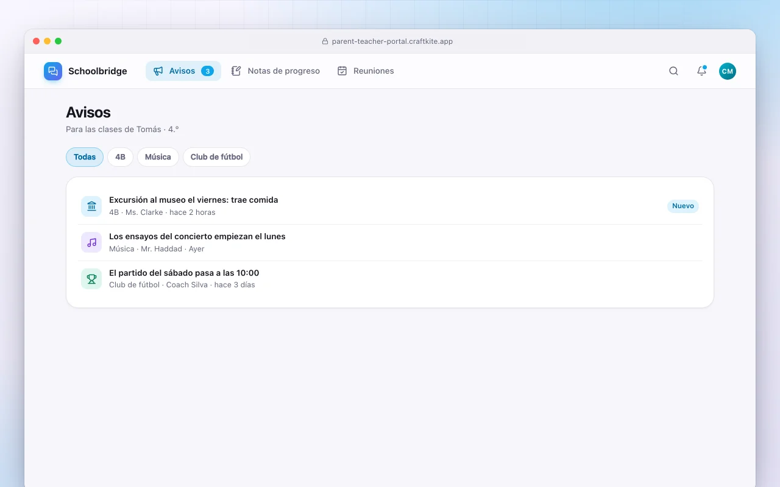Open the CM user avatar menu

coord(728,71)
